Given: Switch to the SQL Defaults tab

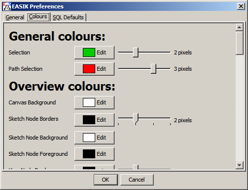Looking at the screenshot, I should click(x=68, y=17).
